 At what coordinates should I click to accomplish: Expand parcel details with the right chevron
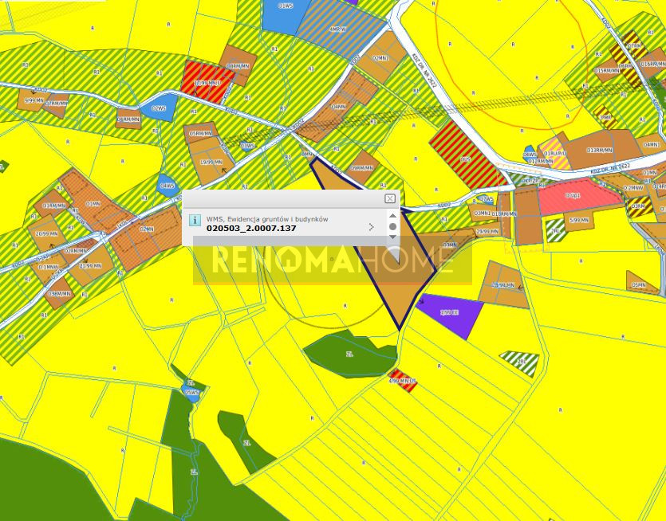point(371,227)
